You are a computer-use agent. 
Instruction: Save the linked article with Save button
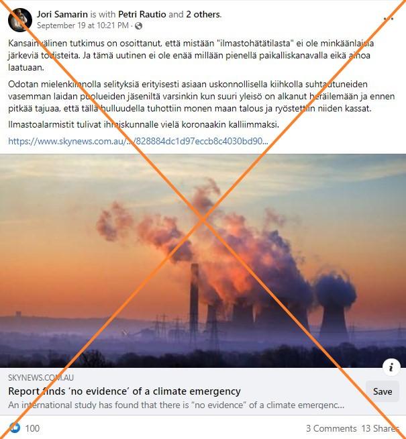point(383,391)
